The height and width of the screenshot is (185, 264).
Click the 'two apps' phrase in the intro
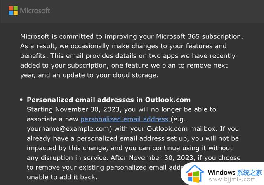click(x=162, y=56)
